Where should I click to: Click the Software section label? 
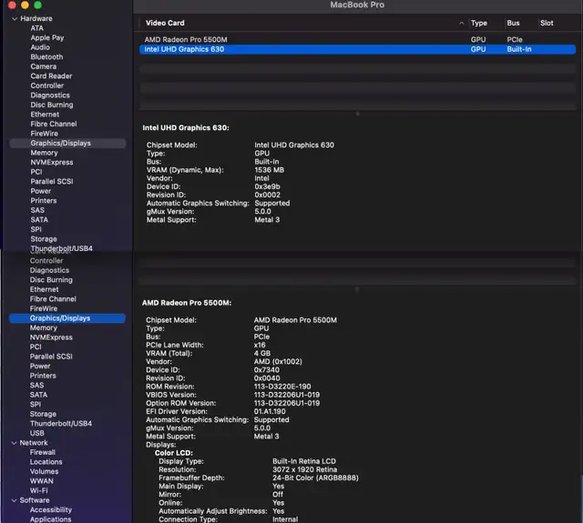(35, 500)
